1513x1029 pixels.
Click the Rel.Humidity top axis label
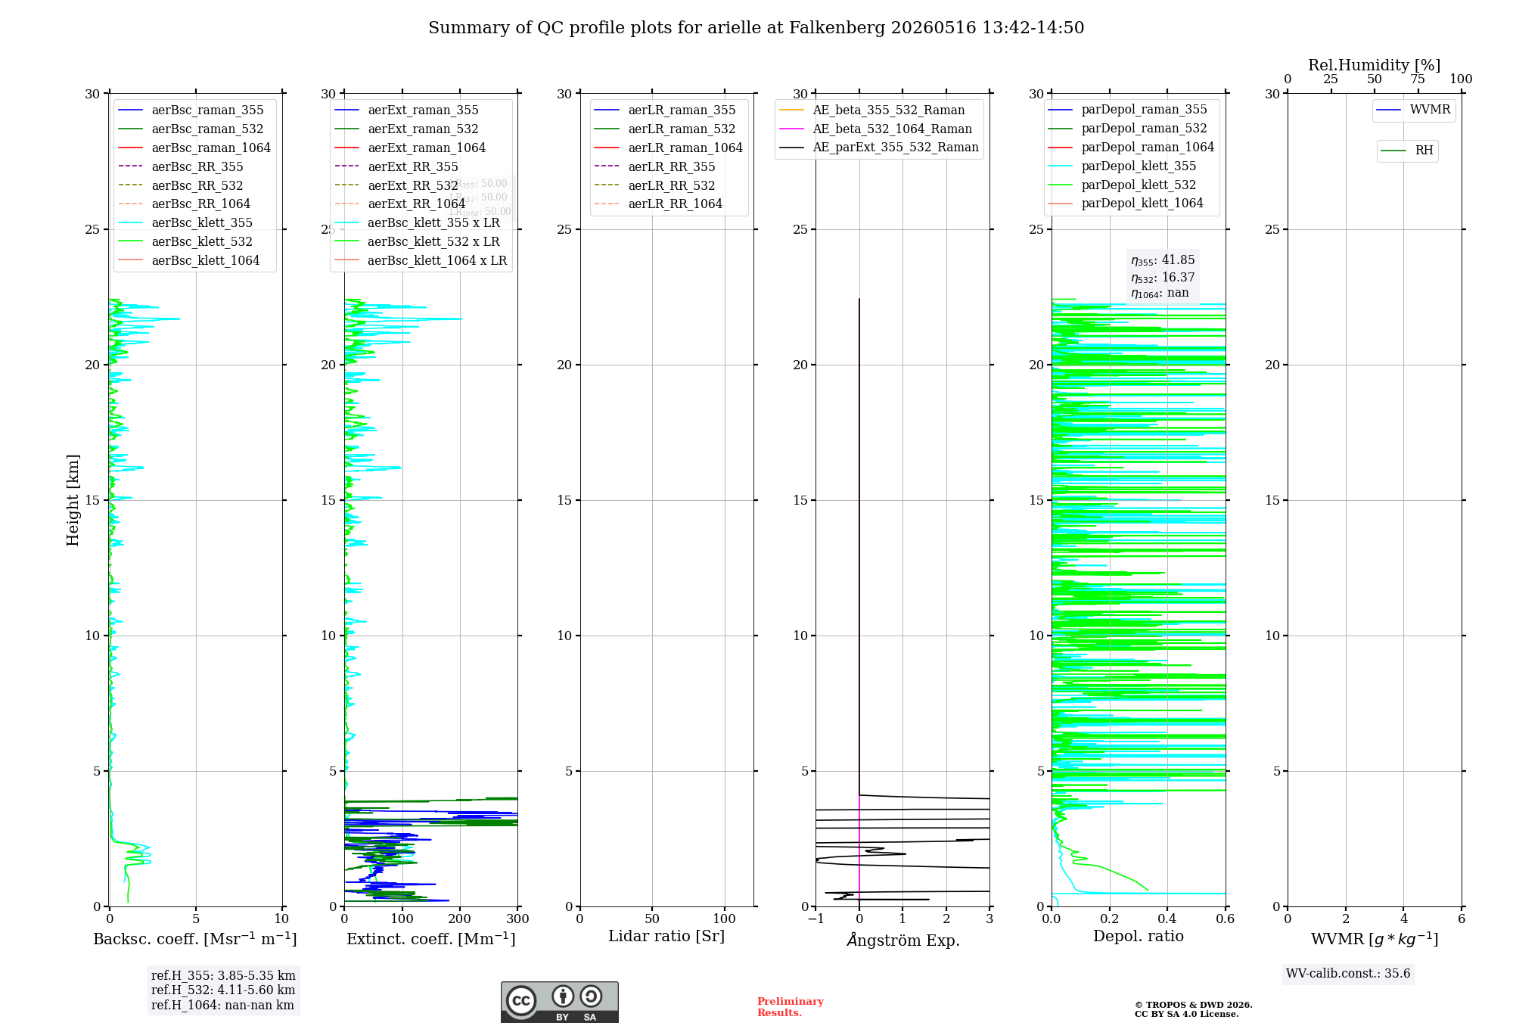[1374, 65]
